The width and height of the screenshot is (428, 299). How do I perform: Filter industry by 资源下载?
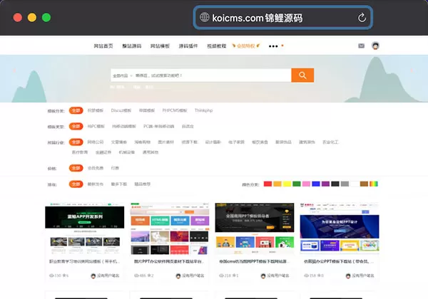(190, 142)
